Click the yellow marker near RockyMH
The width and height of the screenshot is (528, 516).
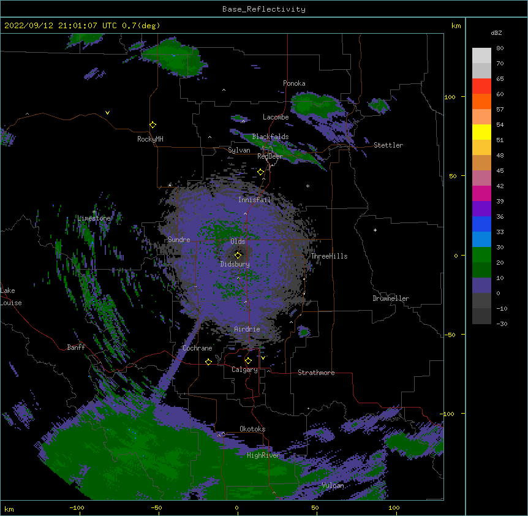(153, 124)
